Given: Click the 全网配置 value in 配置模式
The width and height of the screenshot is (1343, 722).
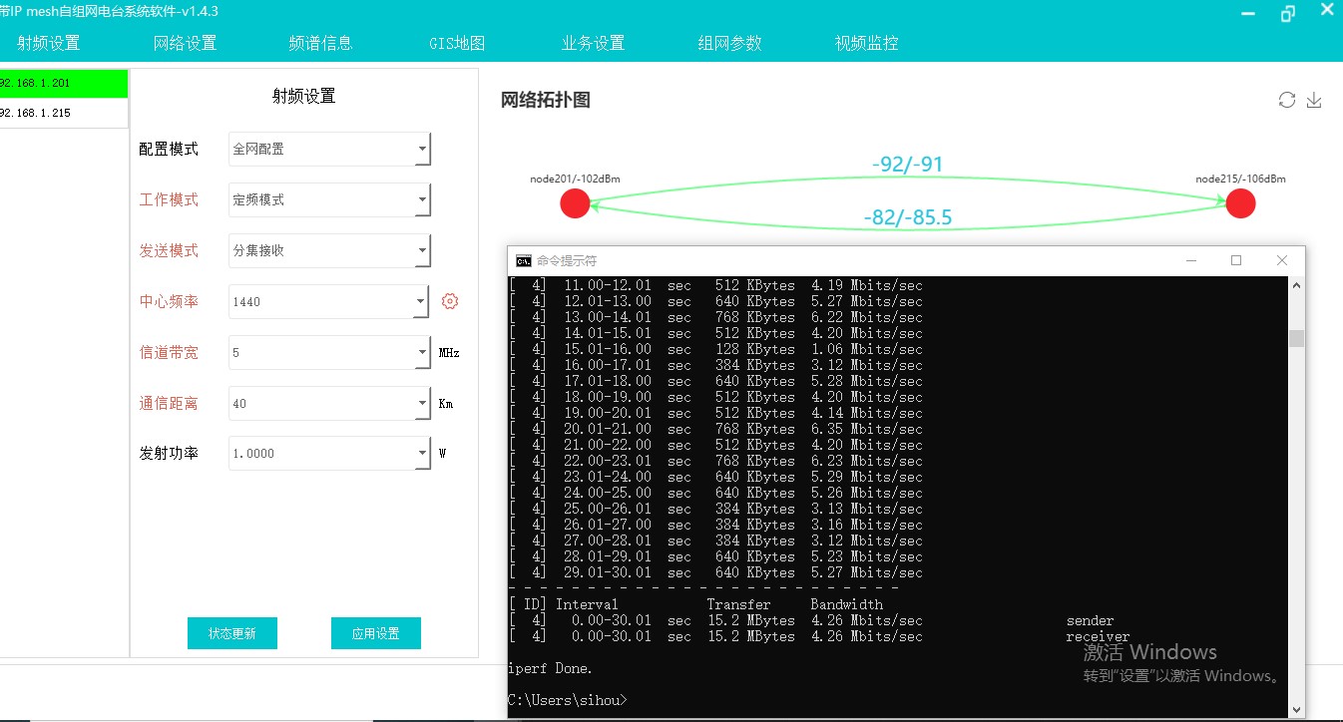Looking at the screenshot, I should (x=258, y=150).
